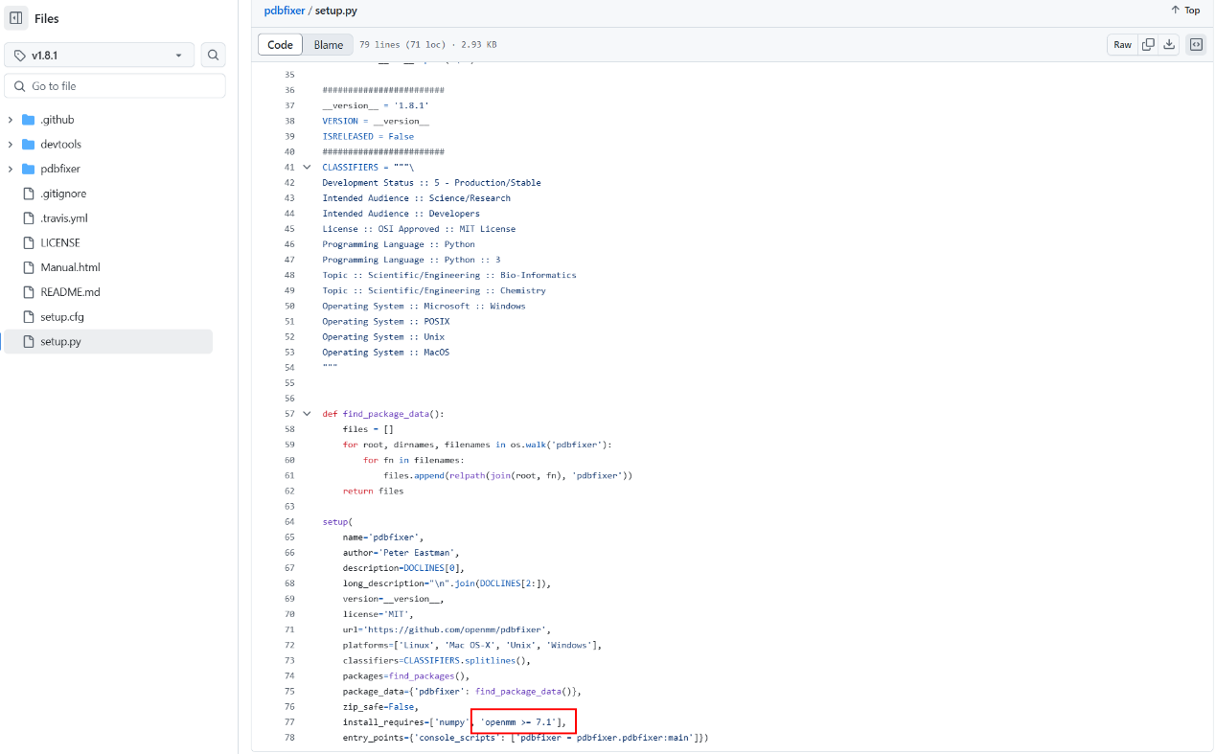The width and height of the screenshot is (1216, 754).
Task: Collapse the CLASSIFIERS block at line 41
Action: pyautogui.click(x=306, y=167)
